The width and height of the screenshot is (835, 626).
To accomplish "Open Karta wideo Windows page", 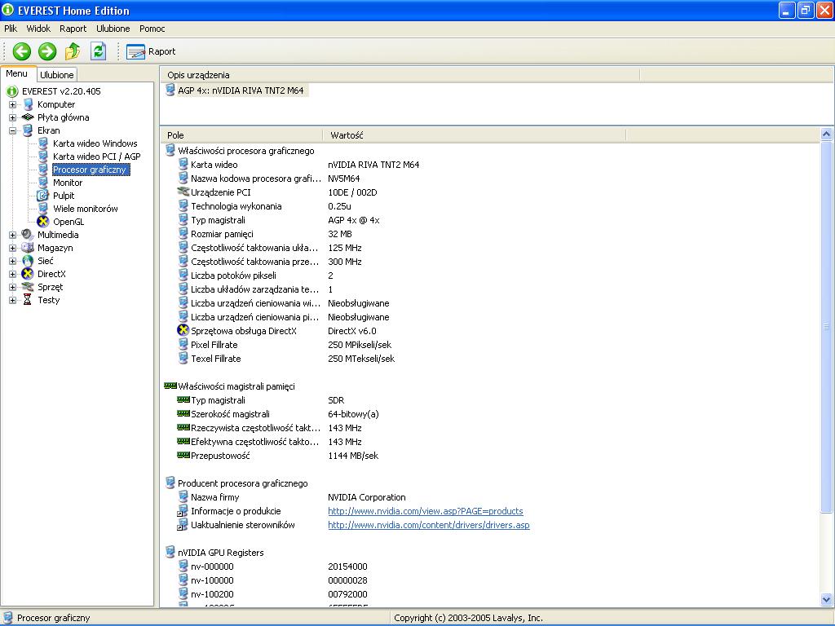I will click(95, 143).
